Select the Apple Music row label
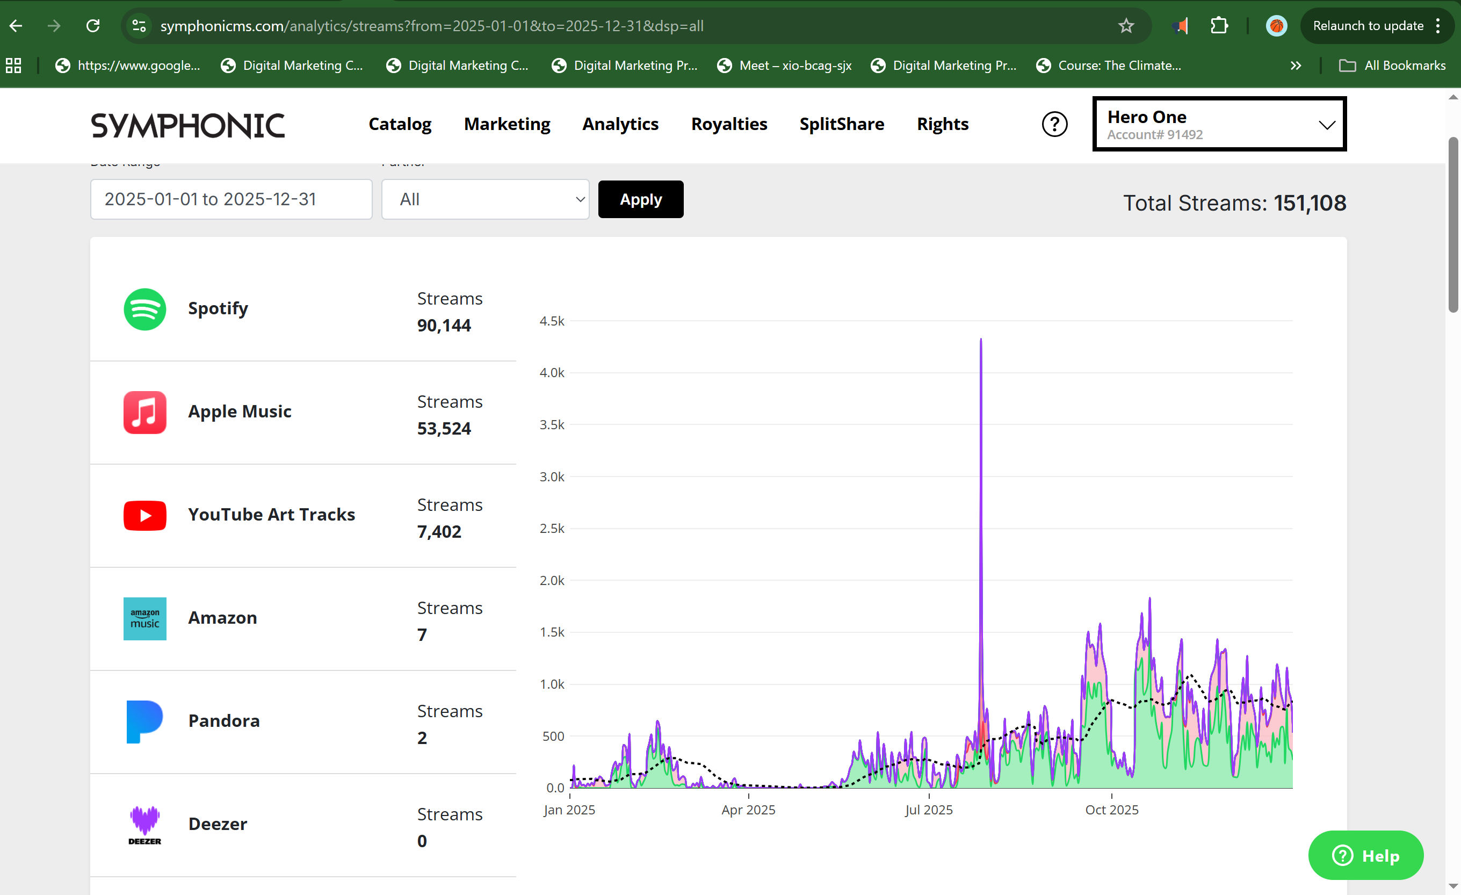The height and width of the screenshot is (895, 1461). 240,411
